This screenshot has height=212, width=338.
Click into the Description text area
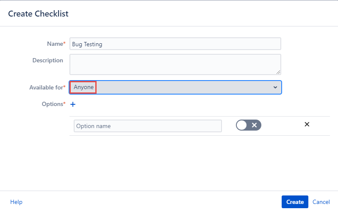click(x=175, y=64)
